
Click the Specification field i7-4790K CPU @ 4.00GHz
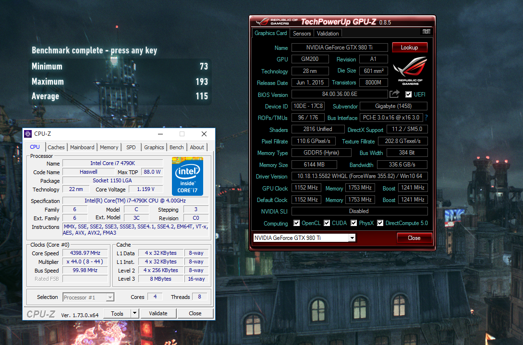pyautogui.click(x=135, y=201)
